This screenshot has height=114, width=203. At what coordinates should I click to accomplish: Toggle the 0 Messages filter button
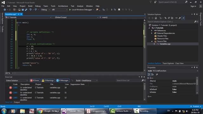(63, 80)
